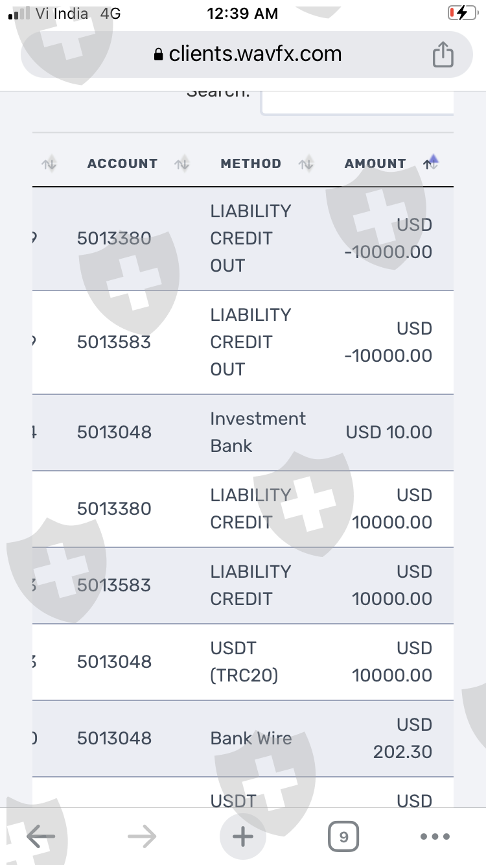Open a new tab with plus button
Viewport: 486px width, 865px height.
[x=243, y=837]
